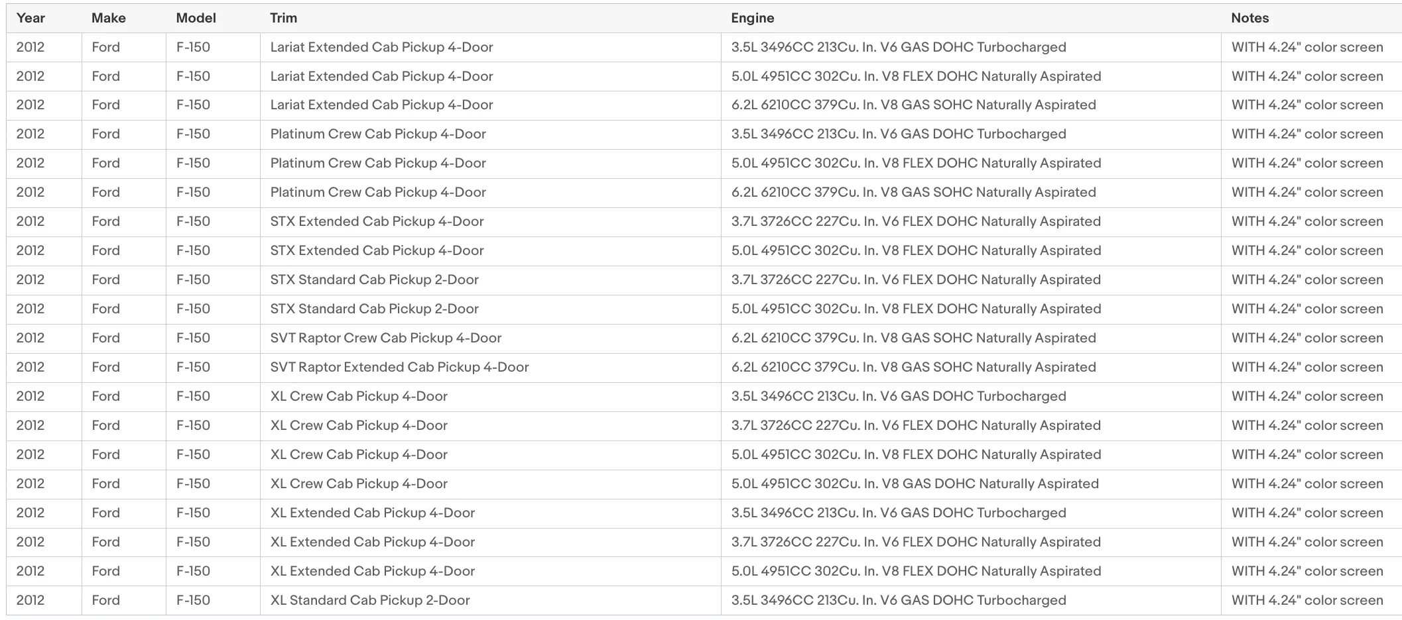Click first XL Extended Cab Pickup trim cell

click(491, 513)
